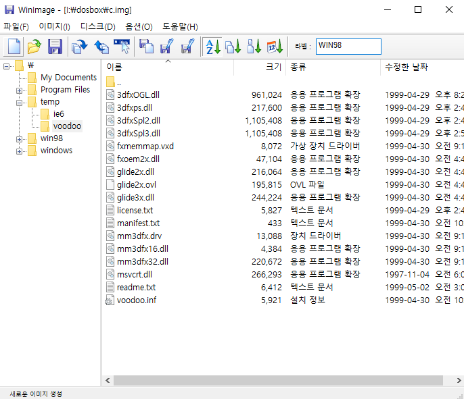Open the 파일(F) menu

coord(16,27)
